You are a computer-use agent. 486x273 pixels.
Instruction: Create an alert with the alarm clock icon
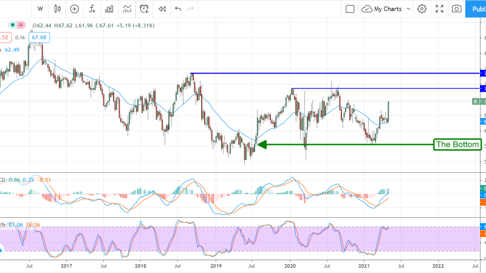pyautogui.click(x=145, y=9)
